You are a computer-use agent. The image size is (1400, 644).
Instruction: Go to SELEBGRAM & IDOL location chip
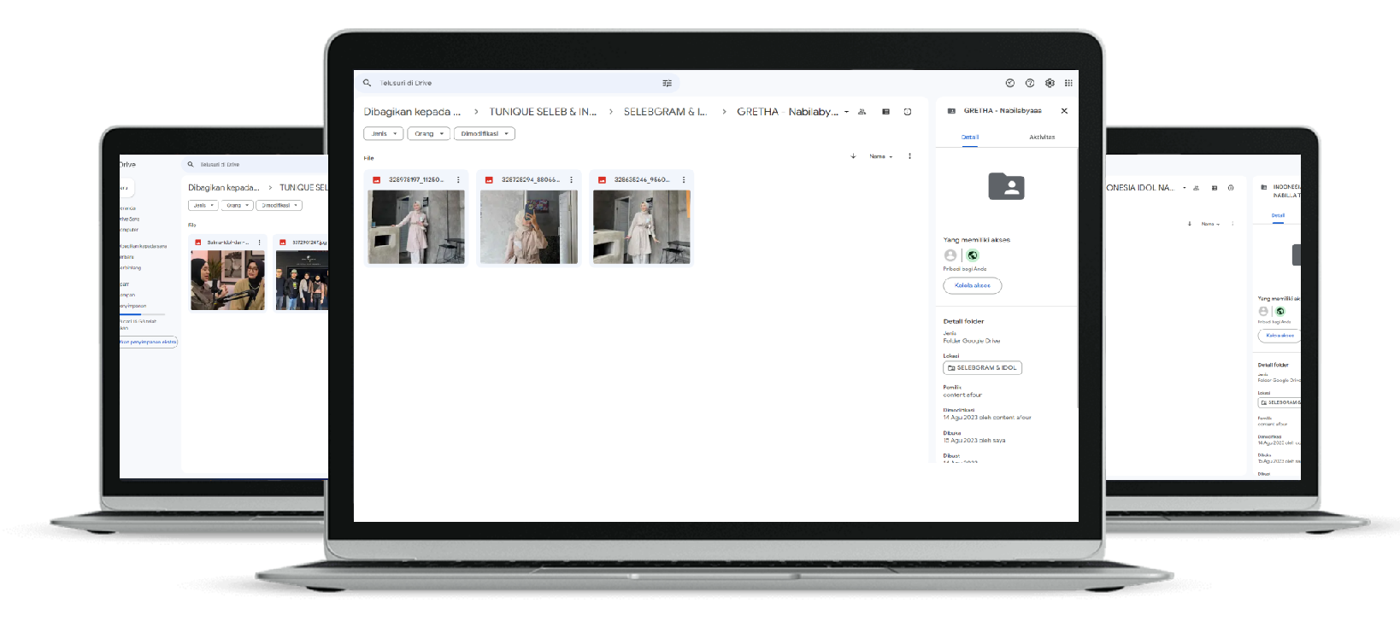(x=982, y=368)
